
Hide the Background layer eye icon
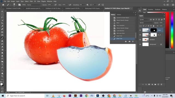click(140, 44)
